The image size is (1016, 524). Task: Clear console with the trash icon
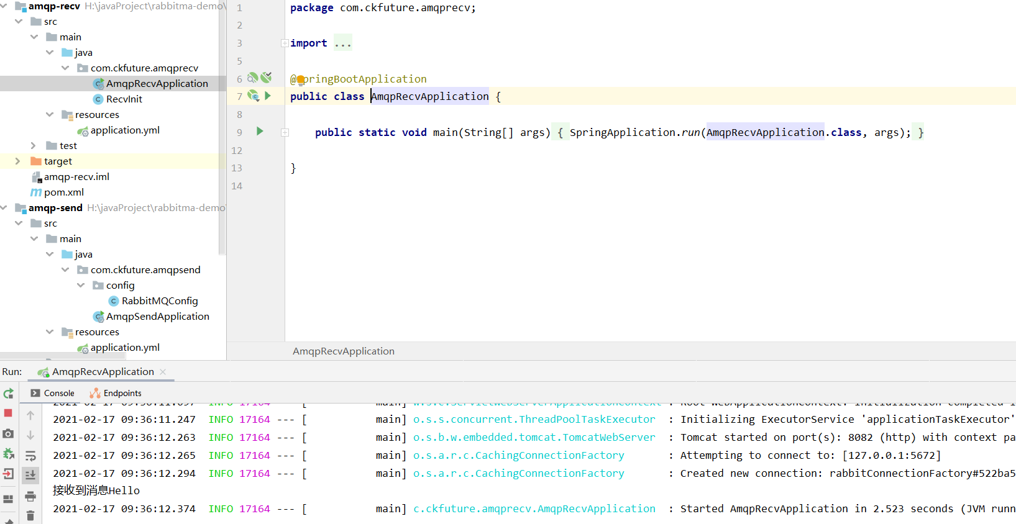click(30, 515)
